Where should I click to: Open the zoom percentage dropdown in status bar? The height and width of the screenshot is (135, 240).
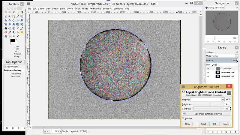click(60, 131)
